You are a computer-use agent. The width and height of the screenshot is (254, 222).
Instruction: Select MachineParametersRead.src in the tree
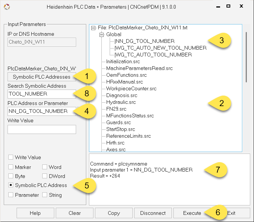[139, 68]
